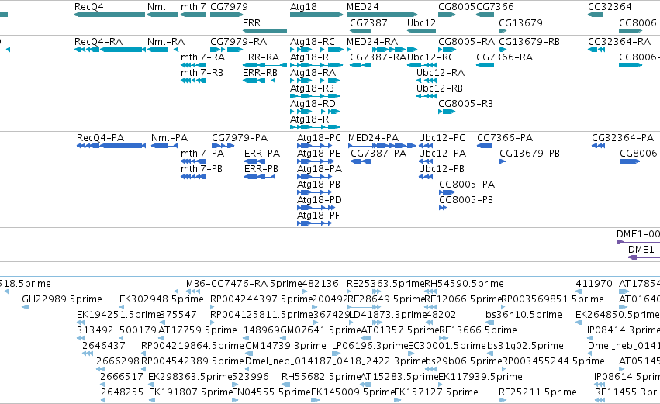The image size is (660, 404).
Task: Select the RecQ4 gene feature bar
Action: (x=109, y=15)
